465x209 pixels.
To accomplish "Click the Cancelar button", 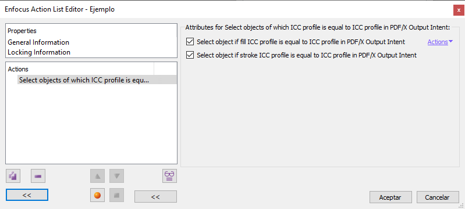I will click(438, 197).
